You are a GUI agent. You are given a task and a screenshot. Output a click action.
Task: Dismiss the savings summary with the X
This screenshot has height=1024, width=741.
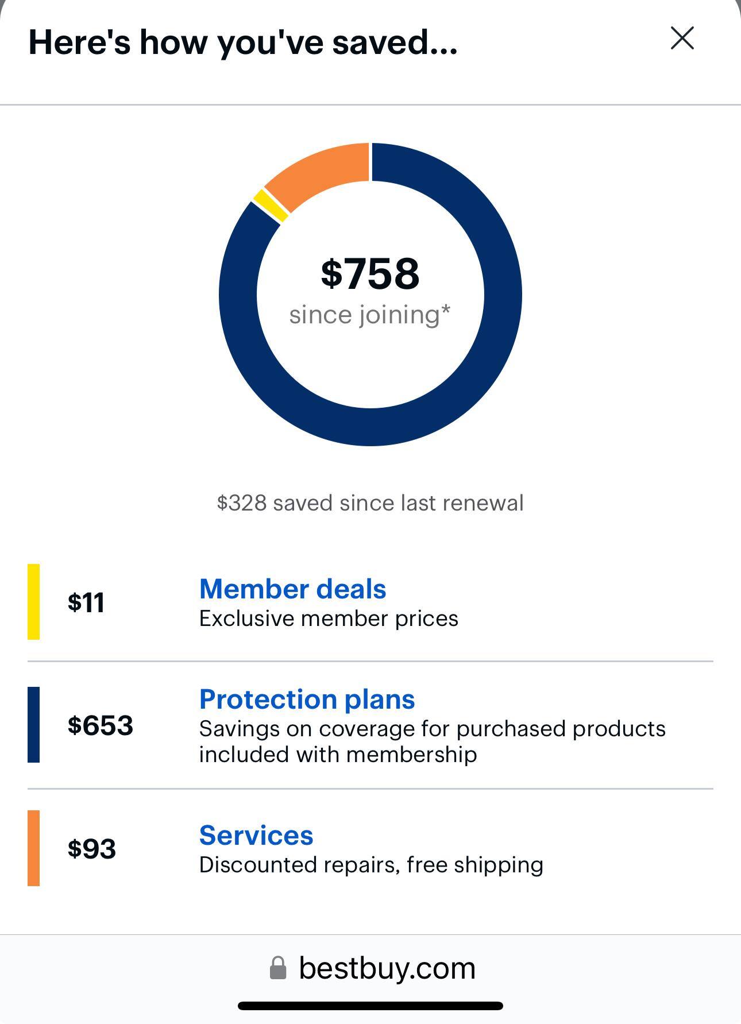click(682, 38)
